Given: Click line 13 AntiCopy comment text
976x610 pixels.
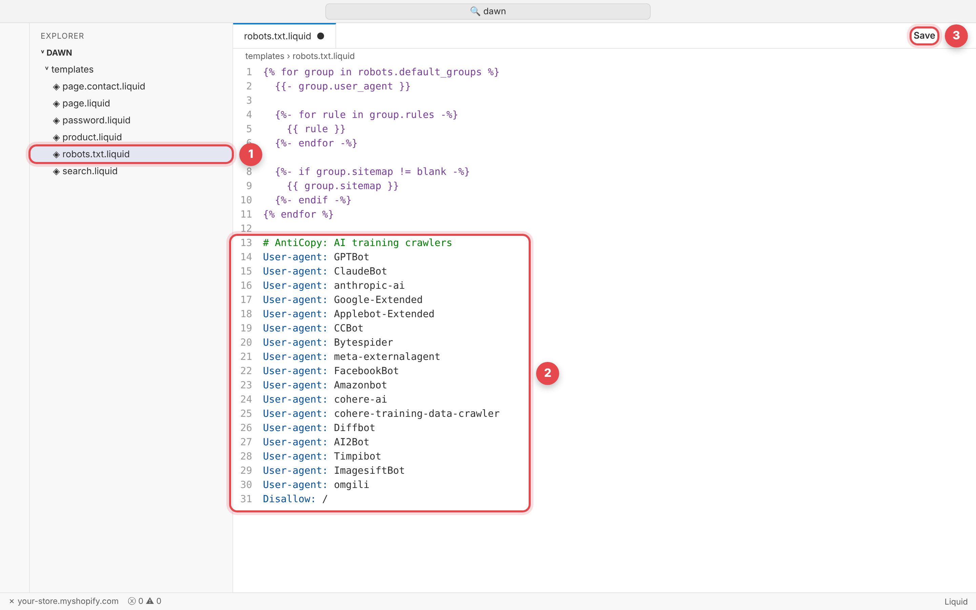Looking at the screenshot, I should point(357,242).
